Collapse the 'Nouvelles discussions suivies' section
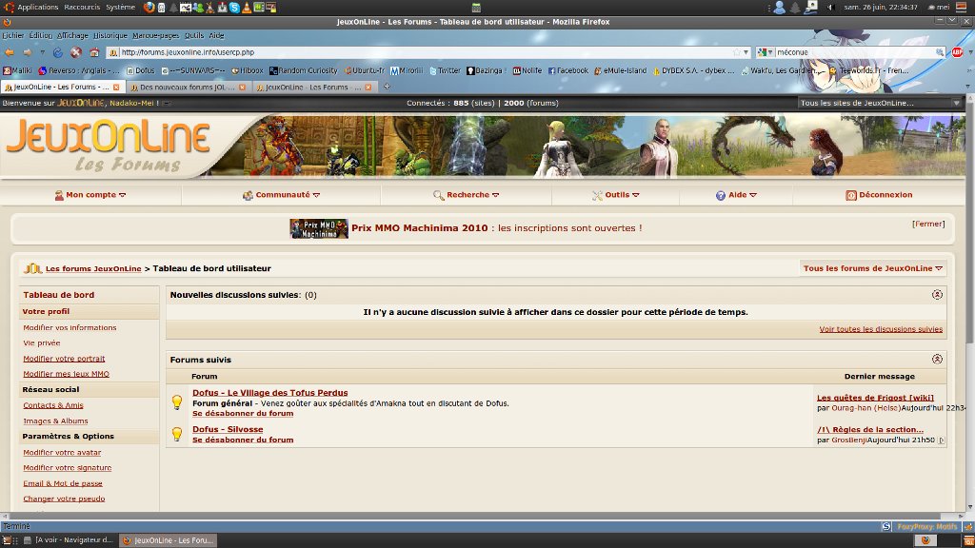975x548 pixels. click(x=937, y=295)
